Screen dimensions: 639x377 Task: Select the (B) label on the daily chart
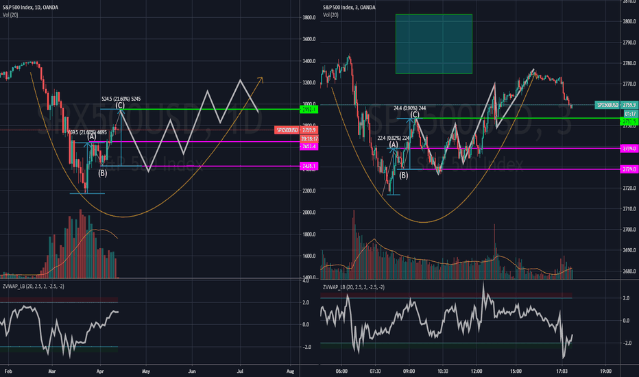[103, 173]
